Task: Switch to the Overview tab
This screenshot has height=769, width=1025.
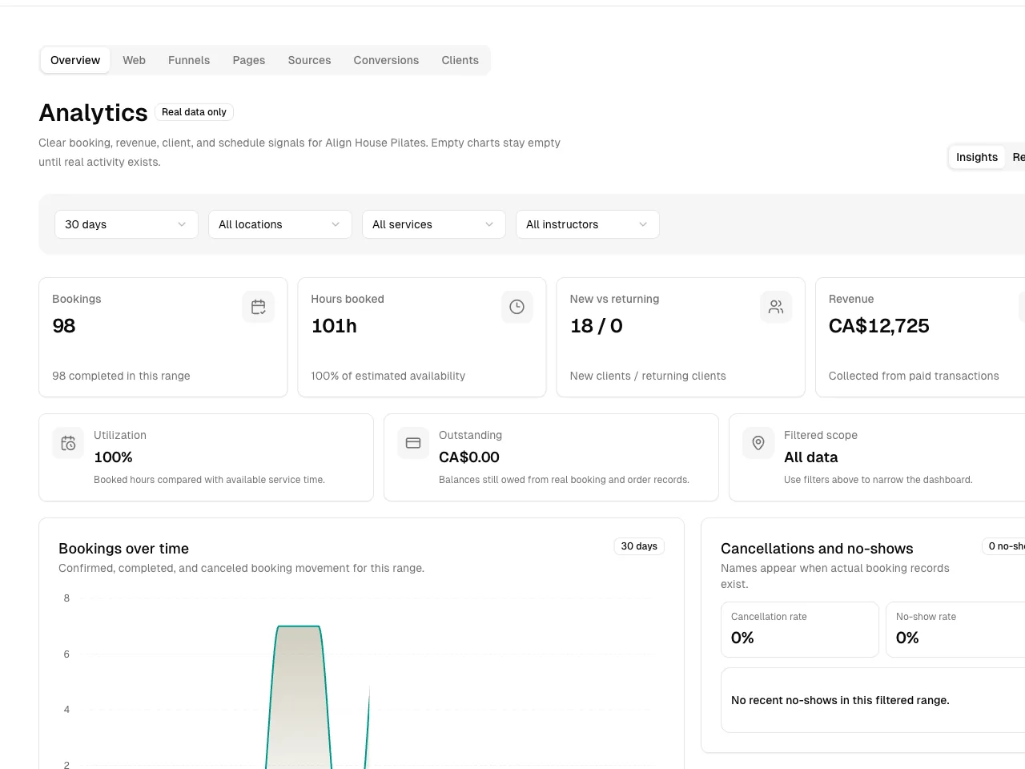Action: (x=75, y=60)
